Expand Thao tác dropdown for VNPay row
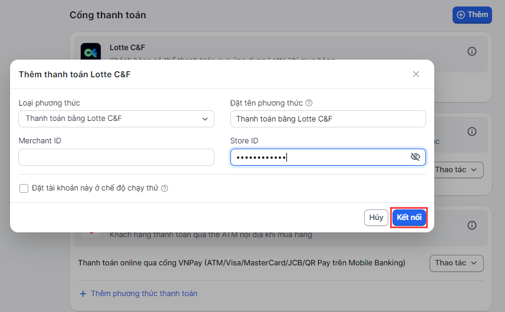 (x=456, y=263)
